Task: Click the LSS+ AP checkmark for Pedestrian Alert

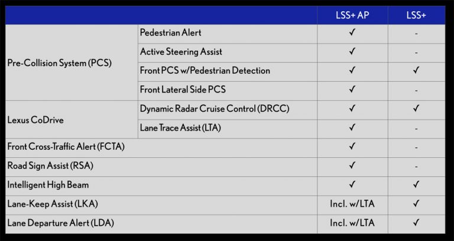Action: 352,33
